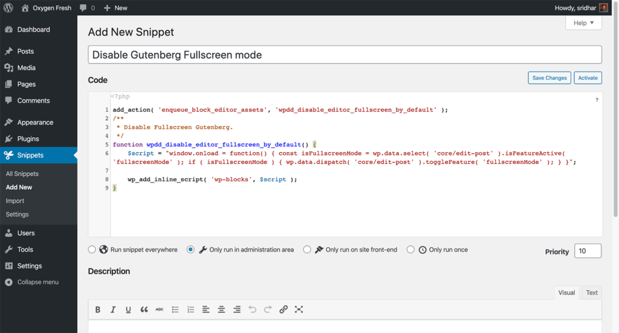Click the Priority number field
The image size is (619, 333).
pyautogui.click(x=588, y=251)
